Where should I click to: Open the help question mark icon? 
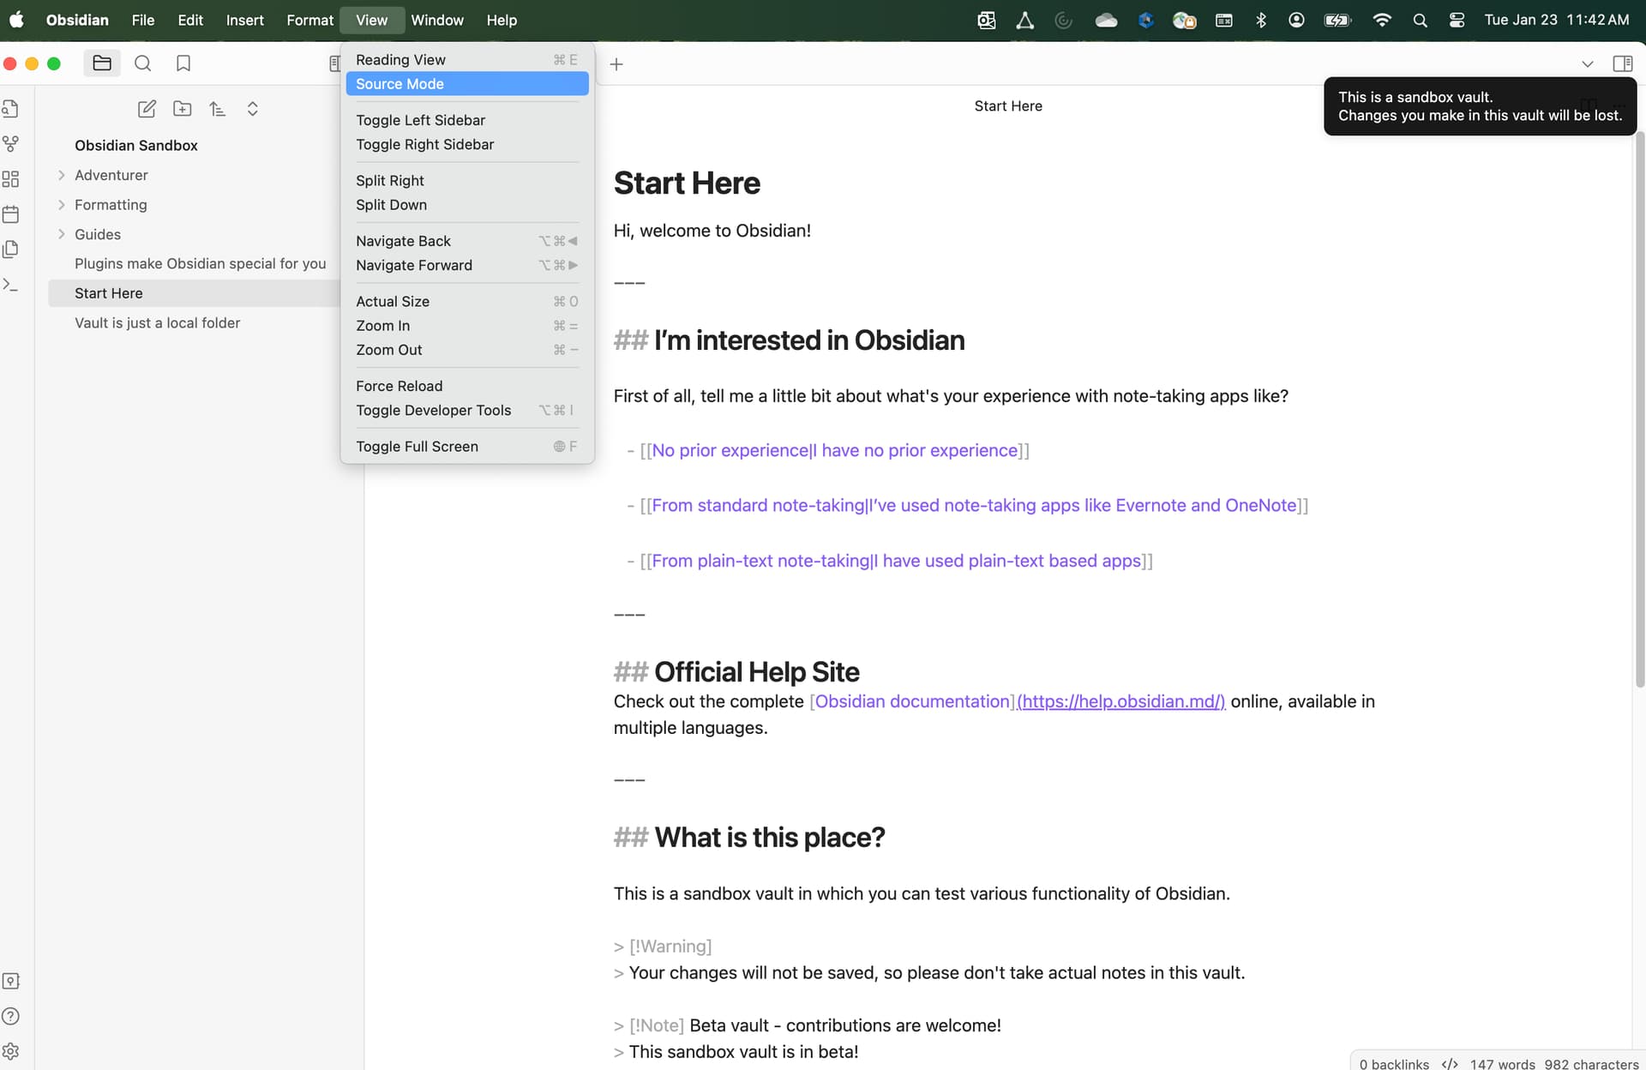click(x=10, y=1016)
